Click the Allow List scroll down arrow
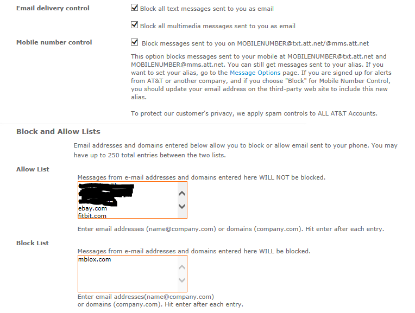The height and width of the screenshot is (313, 415). click(x=182, y=206)
